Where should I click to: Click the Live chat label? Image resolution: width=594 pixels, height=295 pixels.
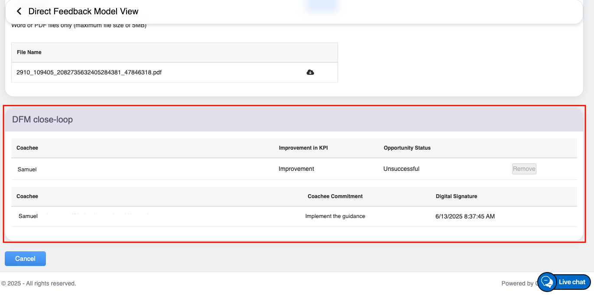pyautogui.click(x=572, y=282)
